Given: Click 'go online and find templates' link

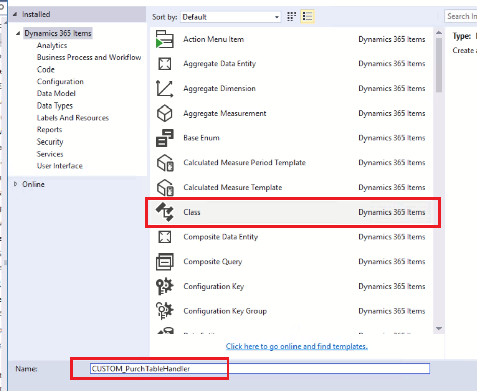Looking at the screenshot, I should coord(297,346).
